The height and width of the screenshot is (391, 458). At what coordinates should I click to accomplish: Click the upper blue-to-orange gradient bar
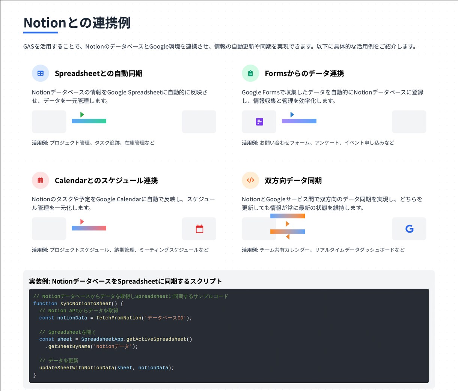pos(288,216)
